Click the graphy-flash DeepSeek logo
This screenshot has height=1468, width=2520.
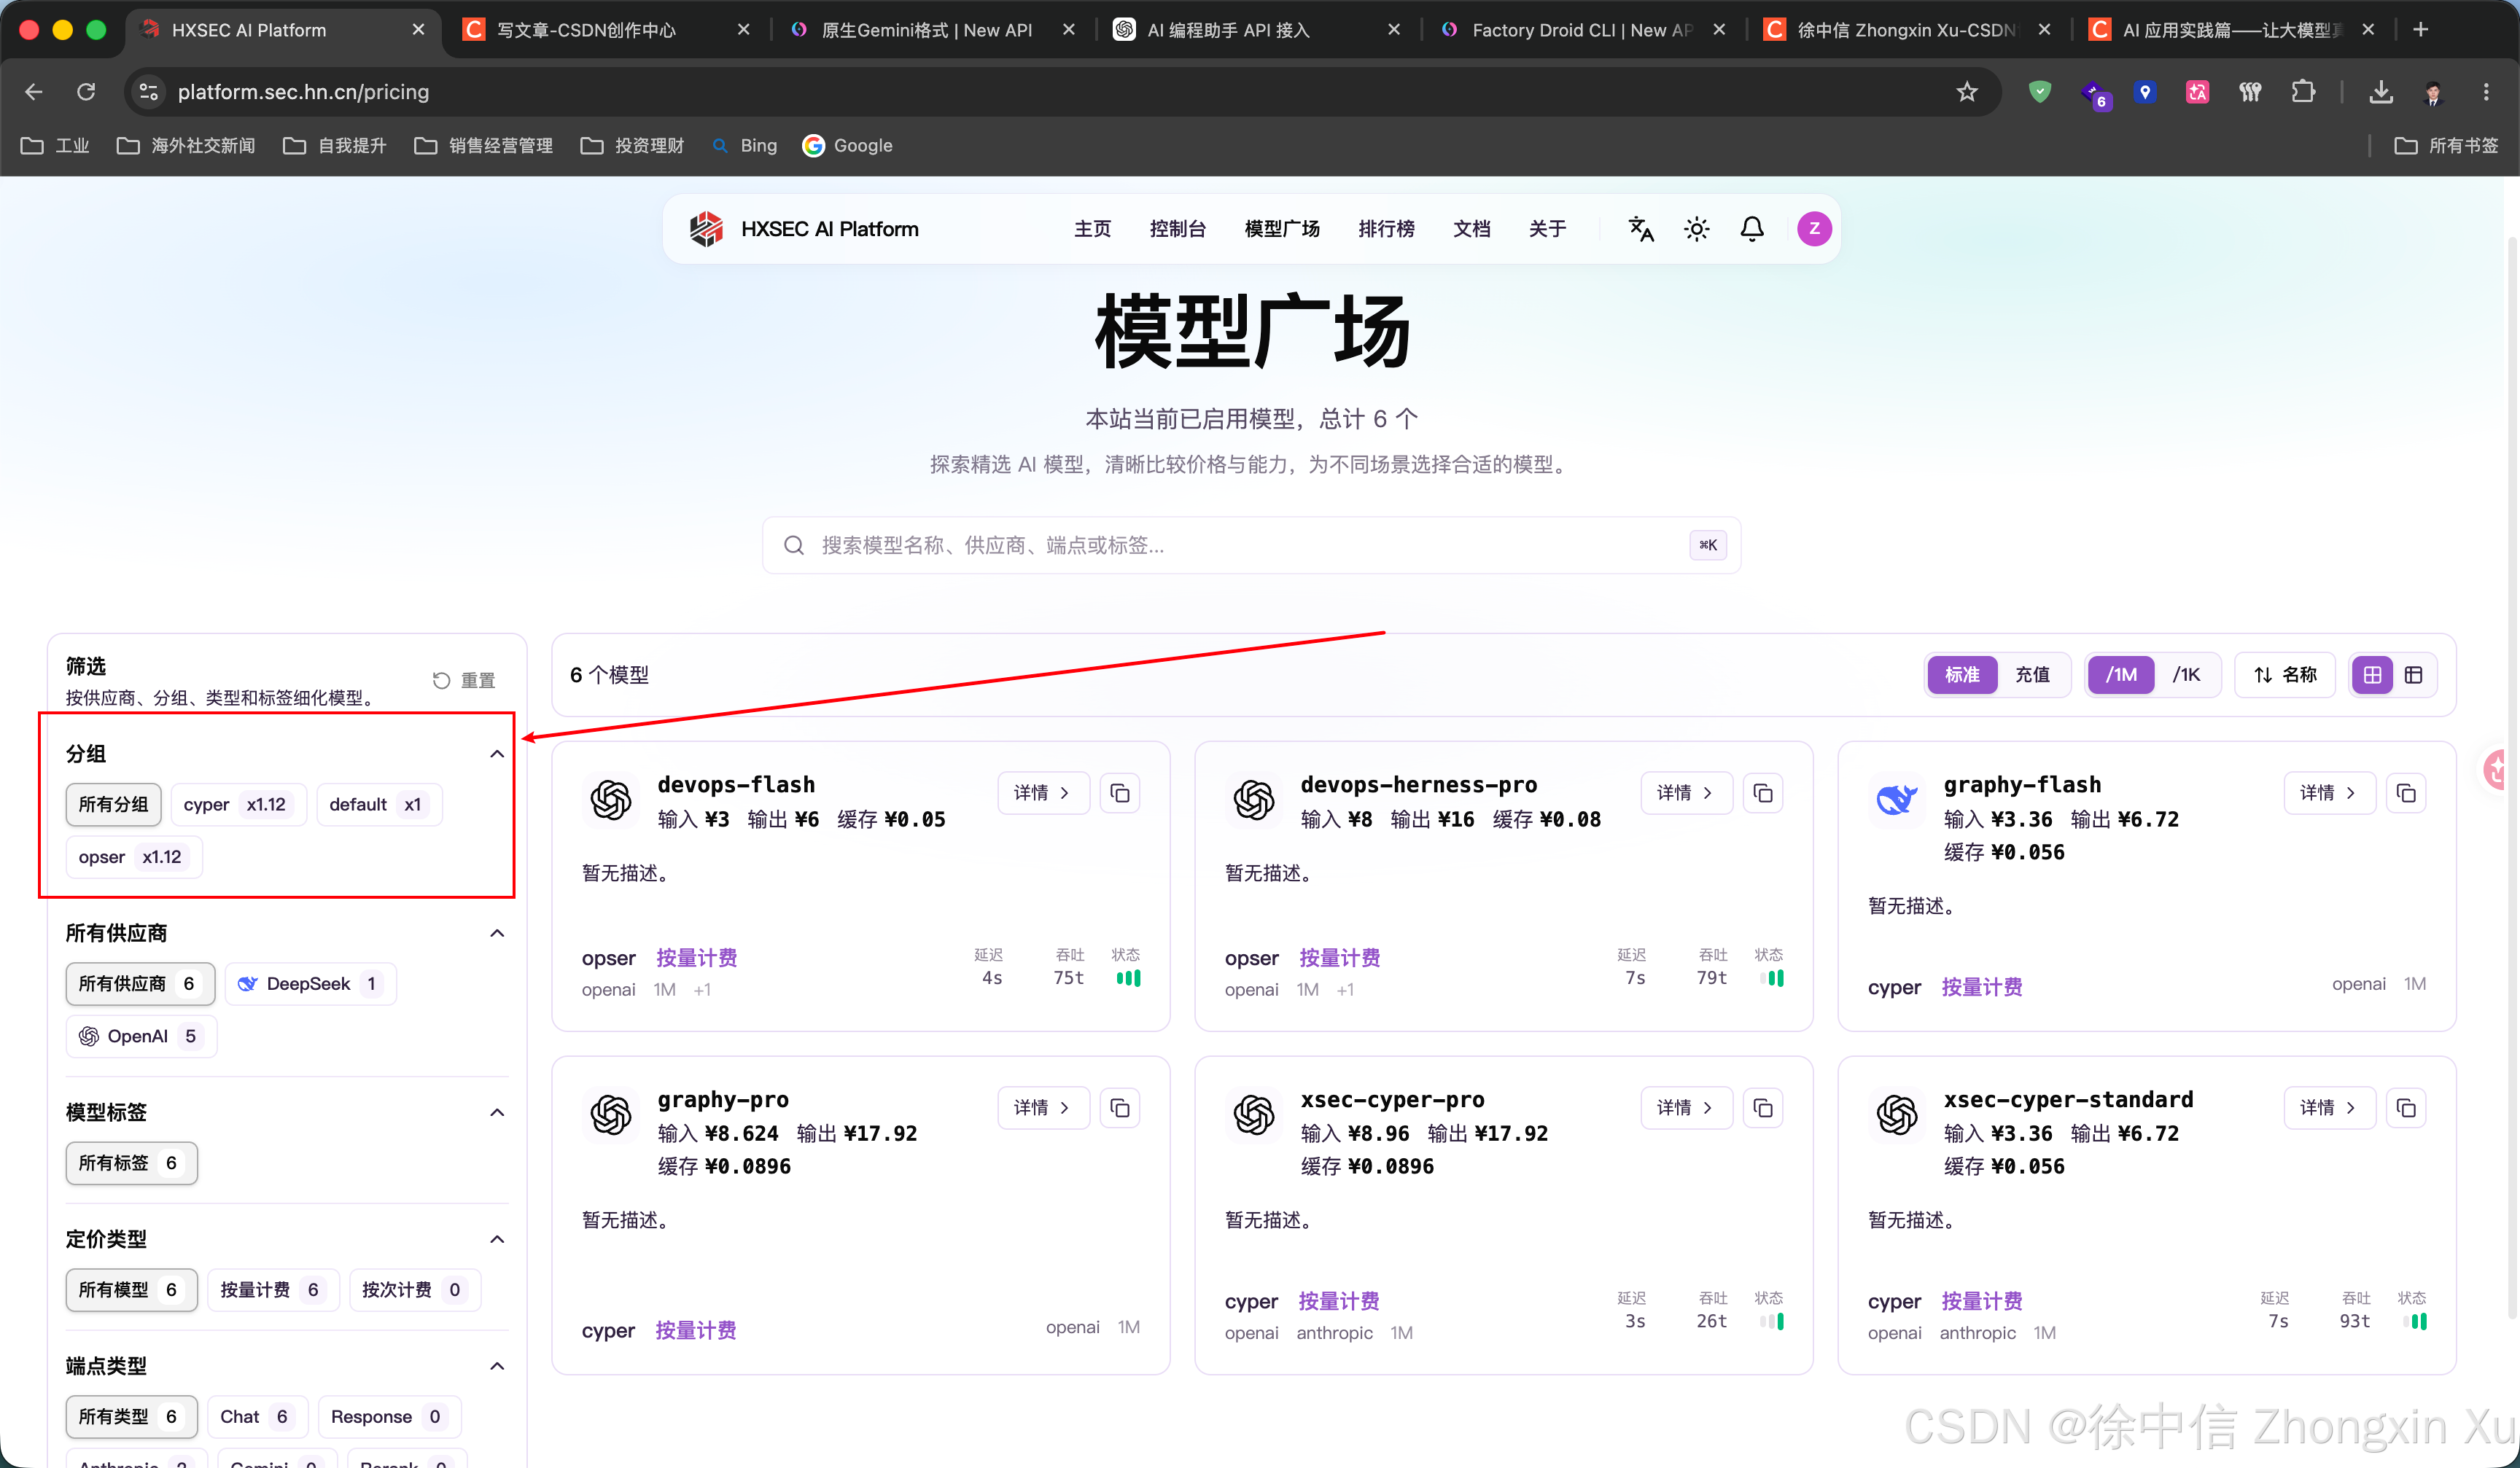coord(1896,800)
